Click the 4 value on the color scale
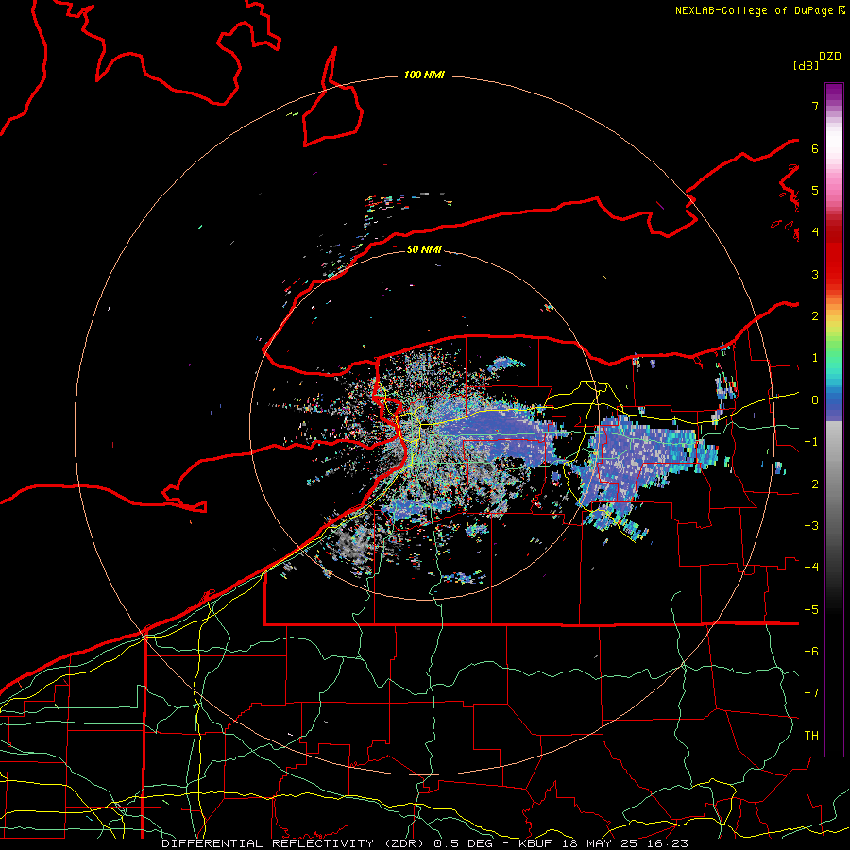850x850 pixels. click(815, 232)
